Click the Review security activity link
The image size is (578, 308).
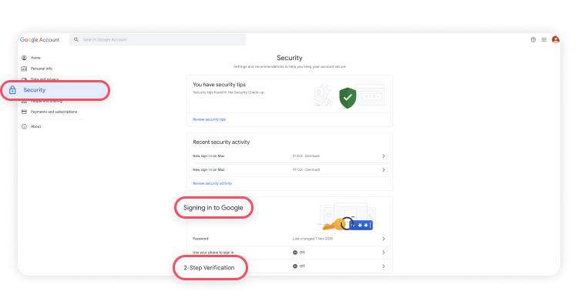tap(213, 183)
